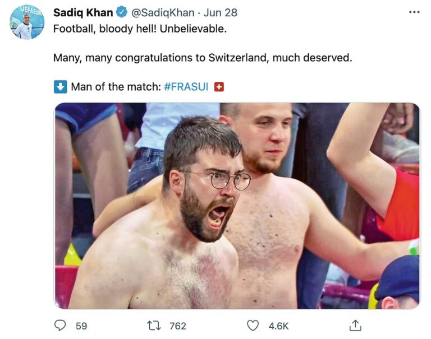Like the tweet with the heart icon
Image resolution: width=431 pixels, height=339 pixels.
click(253, 326)
